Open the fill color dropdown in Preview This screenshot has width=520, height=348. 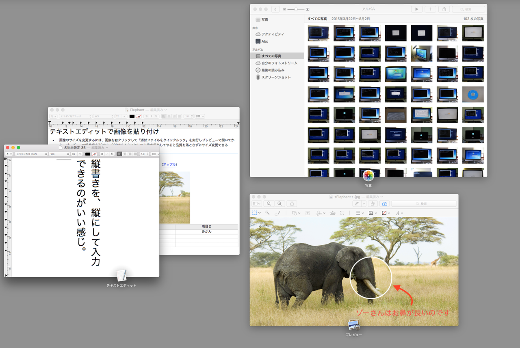point(386,213)
